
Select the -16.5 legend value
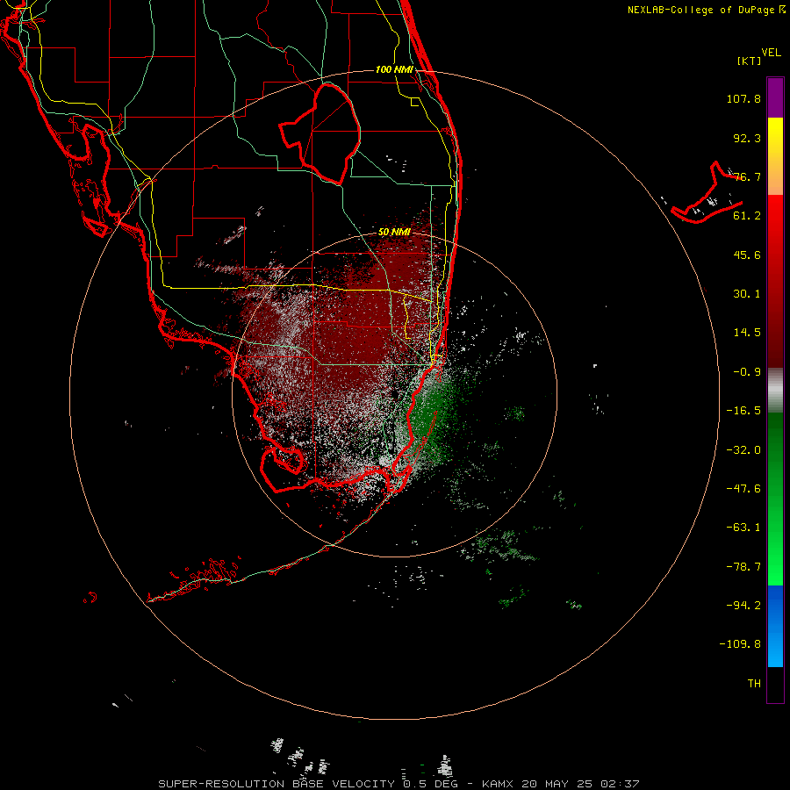point(743,411)
